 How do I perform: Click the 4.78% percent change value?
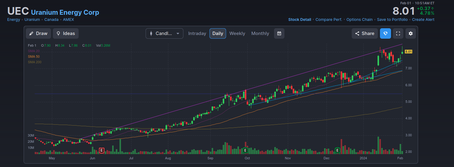click(x=427, y=13)
